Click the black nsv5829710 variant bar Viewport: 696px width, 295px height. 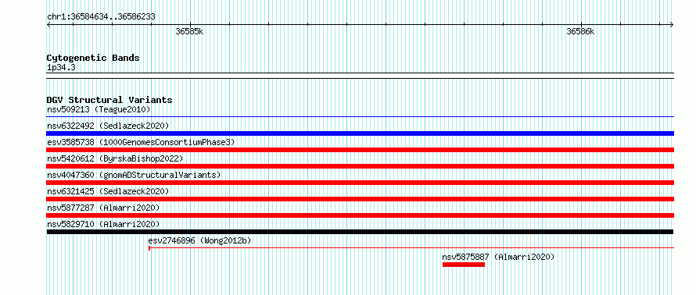360,232
